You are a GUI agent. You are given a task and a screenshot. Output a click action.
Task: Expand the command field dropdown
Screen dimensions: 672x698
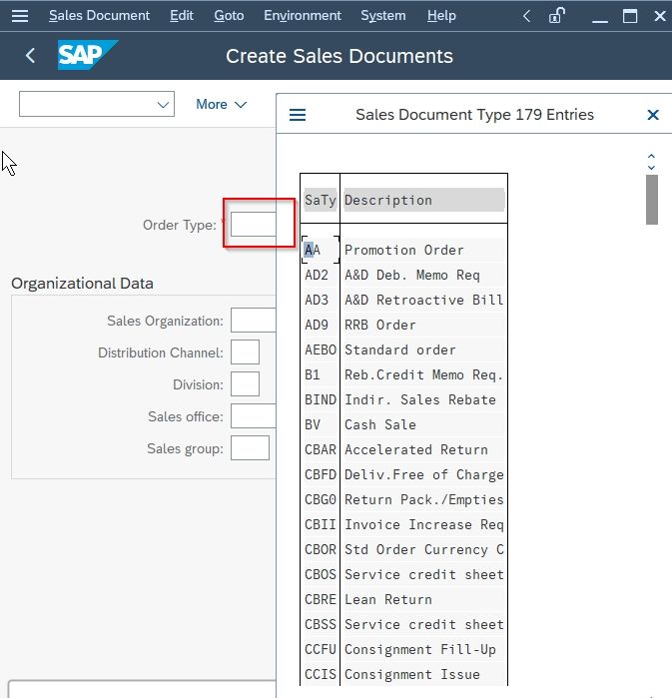[163, 105]
